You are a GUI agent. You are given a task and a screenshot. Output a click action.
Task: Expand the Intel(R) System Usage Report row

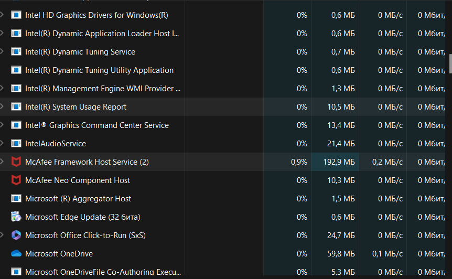point(3,107)
